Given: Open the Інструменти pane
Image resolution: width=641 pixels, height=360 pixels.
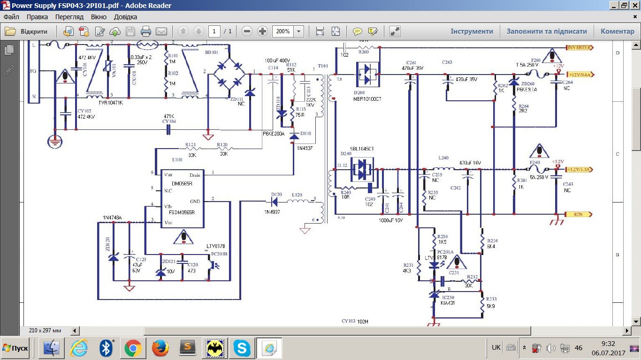Looking at the screenshot, I should pyautogui.click(x=472, y=31).
